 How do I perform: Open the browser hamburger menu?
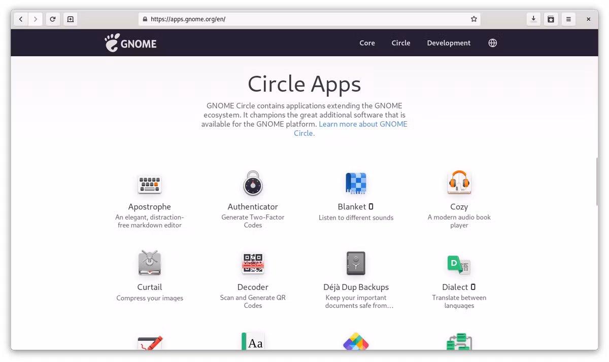pyautogui.click(x=568, y=19)
